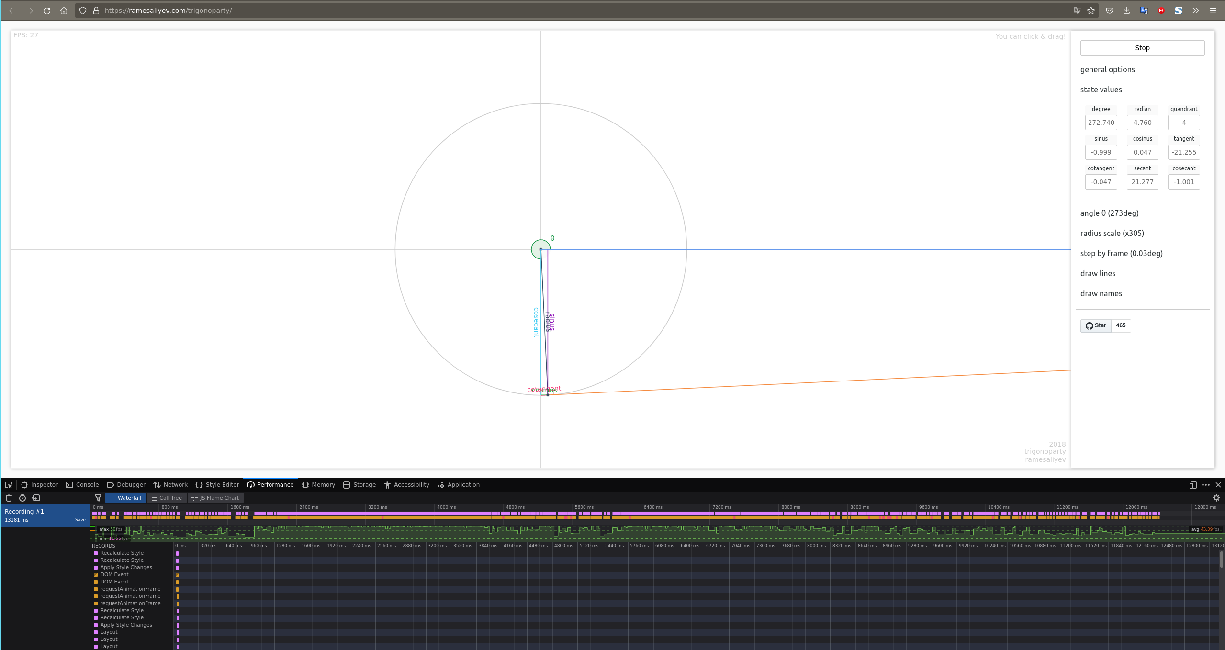Viewport: 1225px width, 650px height.
Task: Switch view to JS Flame Chart
Action: click(215, 498)
